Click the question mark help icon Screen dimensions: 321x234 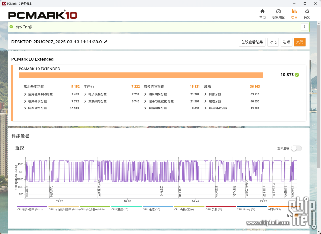304,27
